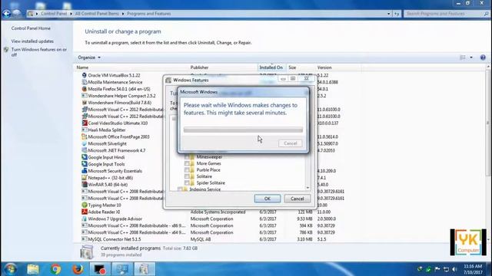Select the Microsoft Office FrontPage 2003 icon
The height and width of the screenshot is (276, 492).
pyautogui.click(x=84, y=136)
